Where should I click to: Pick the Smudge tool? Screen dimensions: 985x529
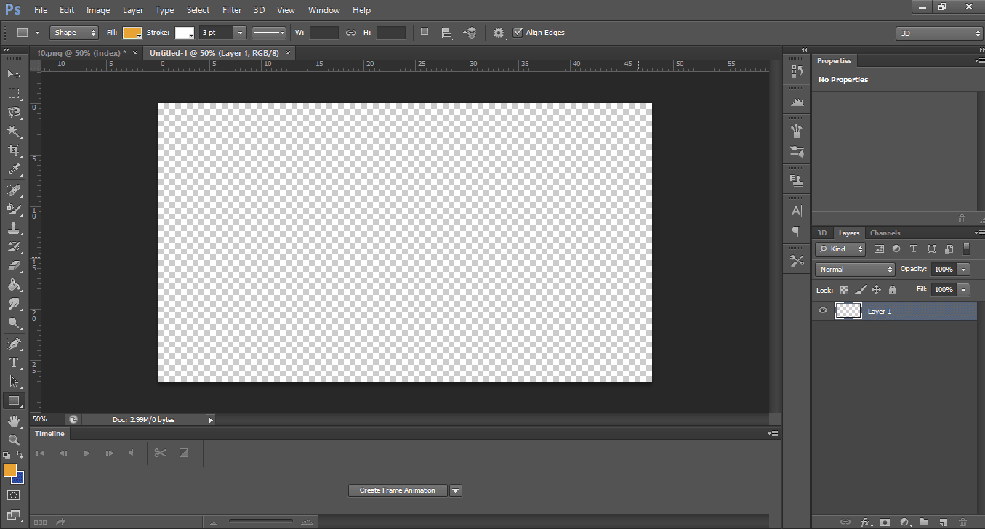coord(14,304)
